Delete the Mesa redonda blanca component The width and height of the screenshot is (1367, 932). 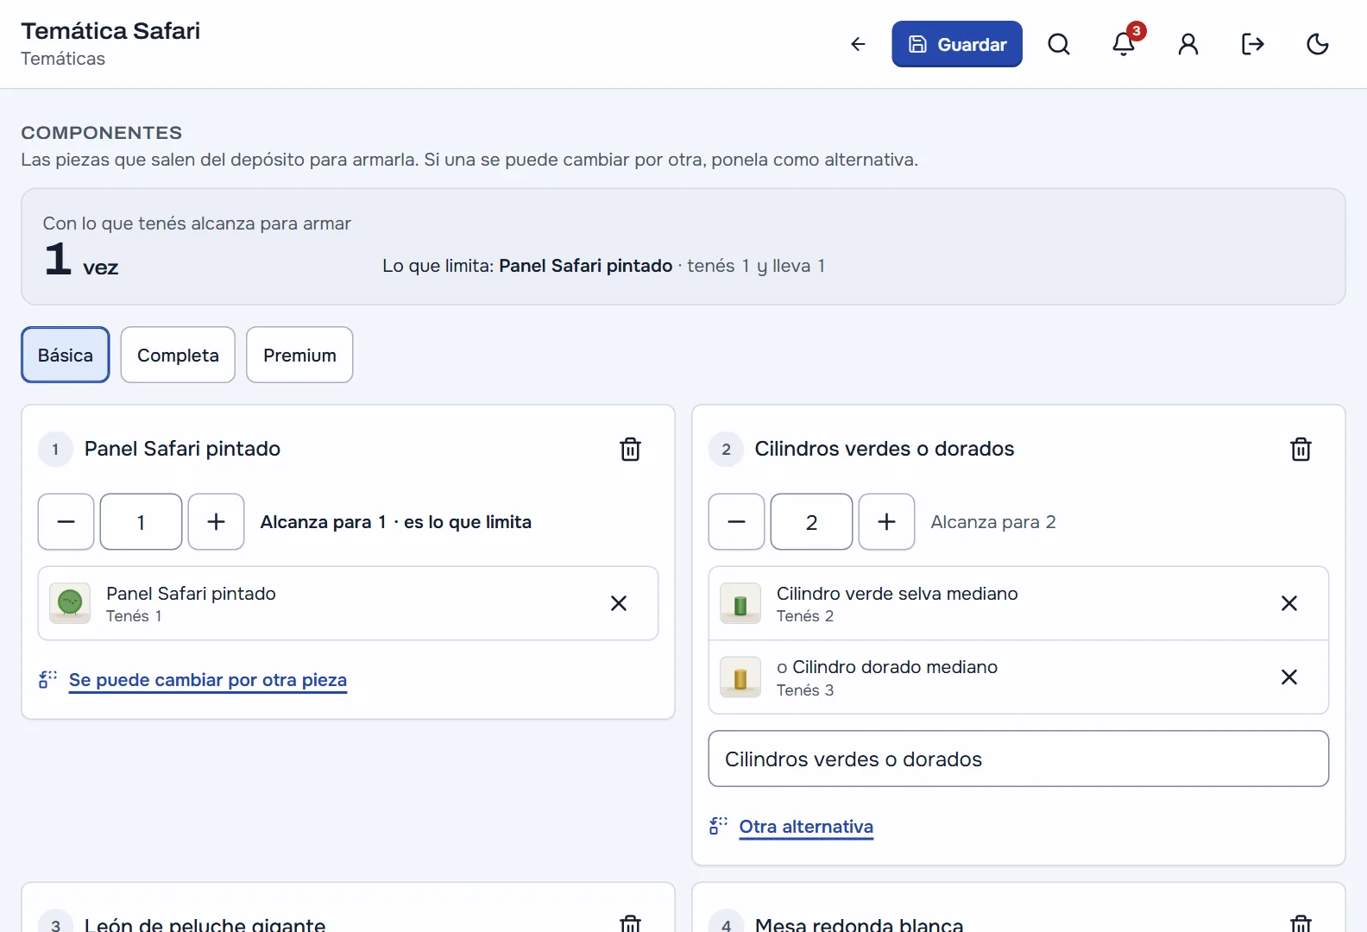coord(1301,923)
